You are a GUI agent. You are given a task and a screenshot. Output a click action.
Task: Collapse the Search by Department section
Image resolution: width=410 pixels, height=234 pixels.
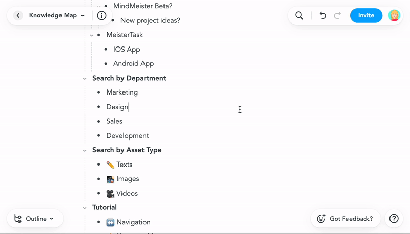click(85, 79)
